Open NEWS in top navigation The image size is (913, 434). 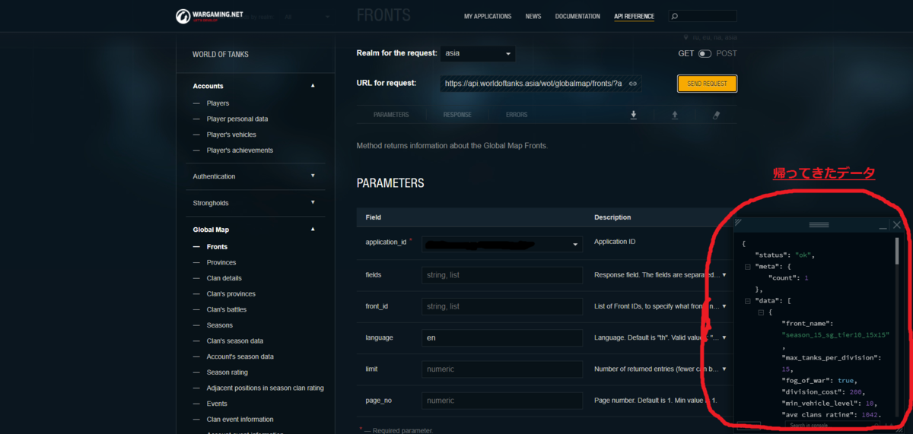pos(533,16)
